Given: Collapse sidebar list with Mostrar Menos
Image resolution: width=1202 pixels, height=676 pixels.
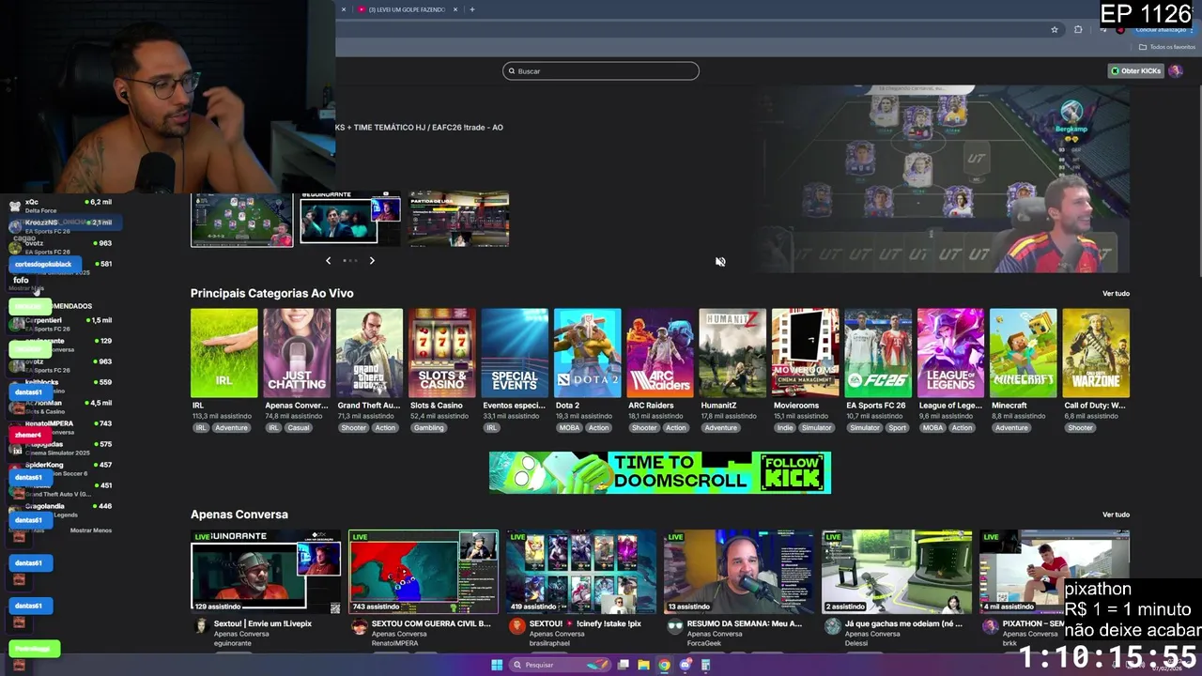Looking at the screenshot, I should (x=91, y=530).
